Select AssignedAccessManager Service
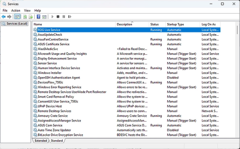This screenshot has width=240, height=149. click(59, 120)
